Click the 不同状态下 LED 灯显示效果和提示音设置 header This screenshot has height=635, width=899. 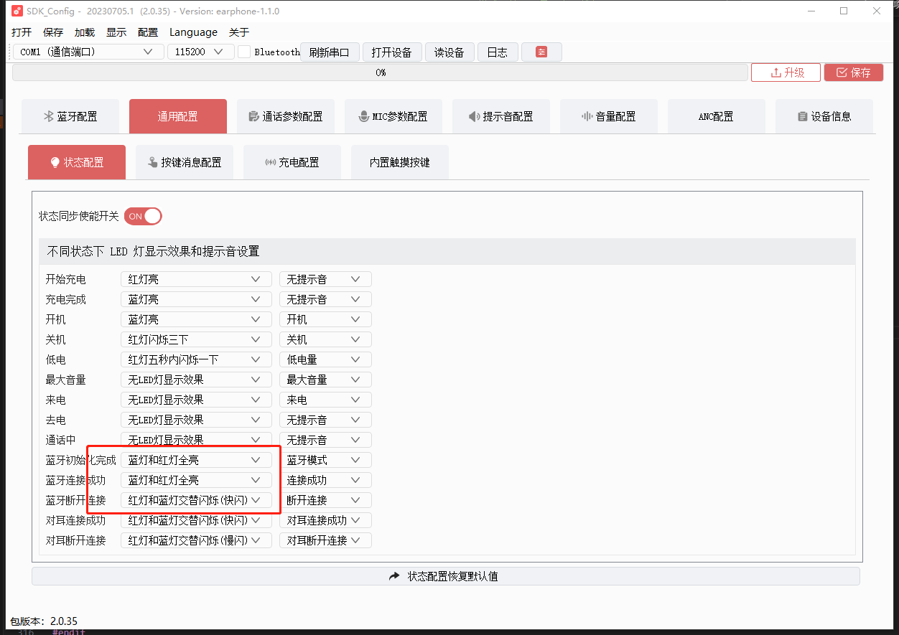[447, 251]
